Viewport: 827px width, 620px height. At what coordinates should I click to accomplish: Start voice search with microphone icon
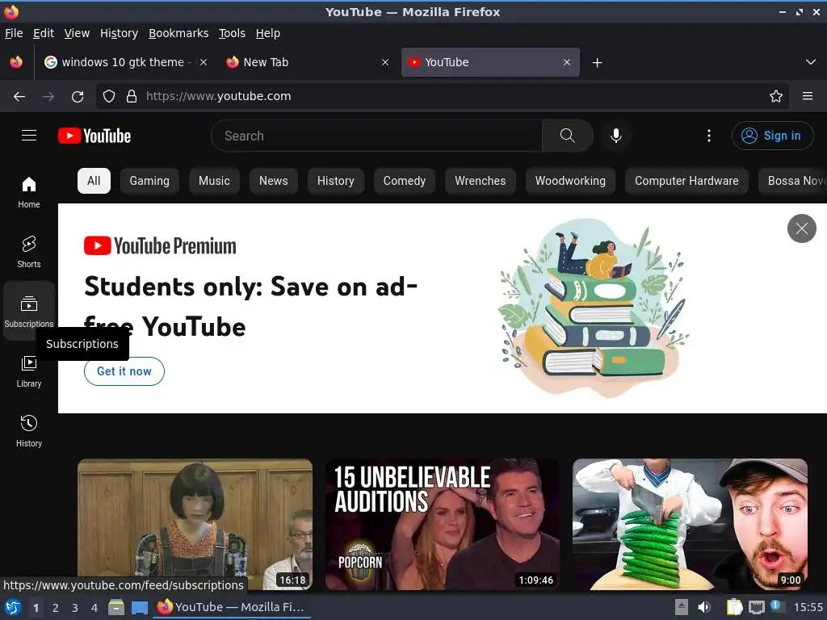pos(615,136)
